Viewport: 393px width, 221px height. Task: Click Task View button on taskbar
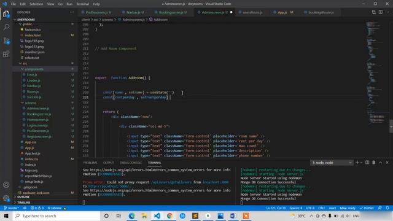pyautogui.click(x=119, y=215)
